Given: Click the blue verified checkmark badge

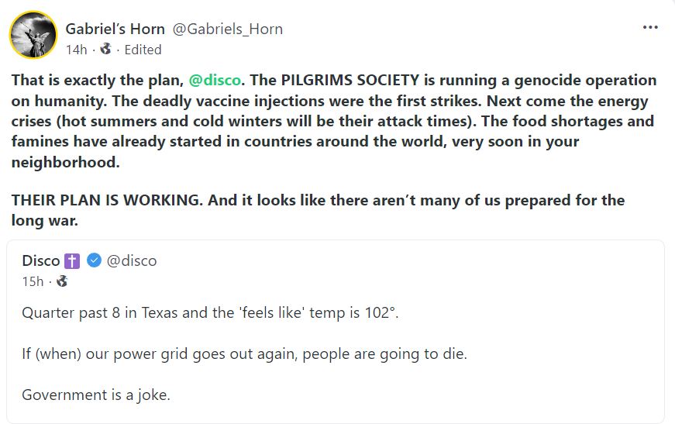Looking at the screenshot, I should coord(95,260).
